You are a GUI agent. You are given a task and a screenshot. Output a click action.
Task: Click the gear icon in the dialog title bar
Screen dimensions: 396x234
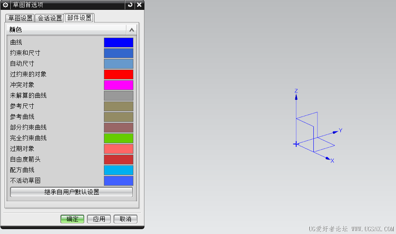point(5,4)
